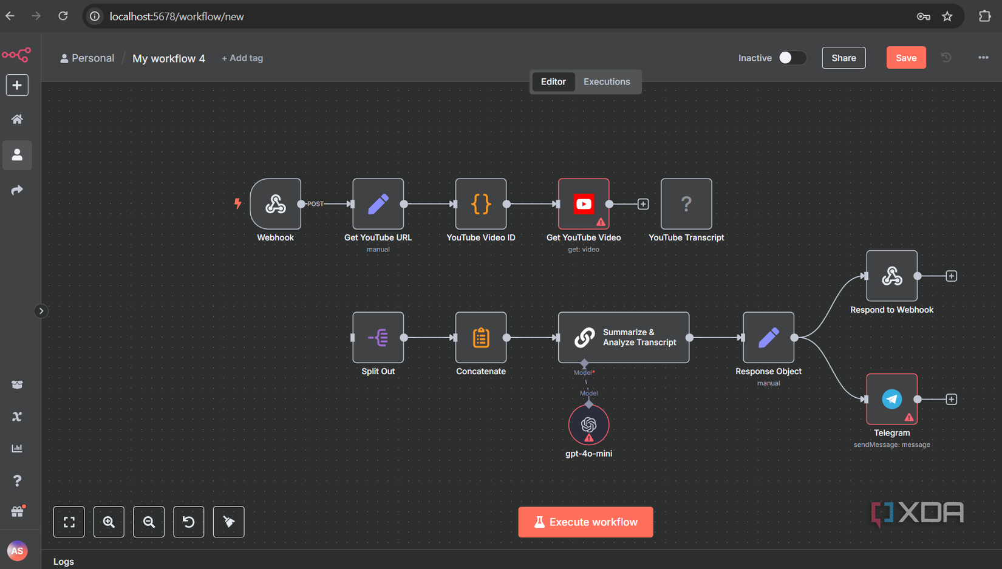Tidy up the workflow with the broom icon
1002x569 pixels.
(x=228, y=522)
